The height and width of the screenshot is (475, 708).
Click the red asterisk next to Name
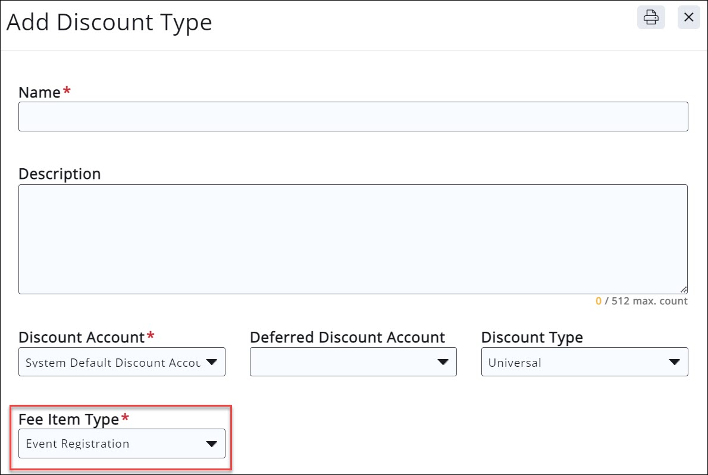[65, 89]
